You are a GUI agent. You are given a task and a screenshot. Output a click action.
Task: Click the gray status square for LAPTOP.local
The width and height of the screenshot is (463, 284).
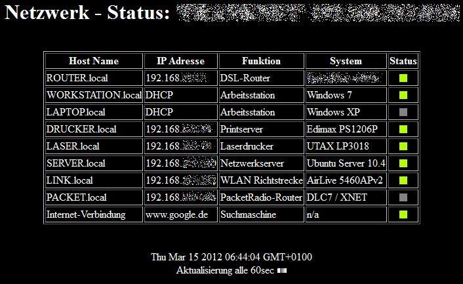point(403,112)
